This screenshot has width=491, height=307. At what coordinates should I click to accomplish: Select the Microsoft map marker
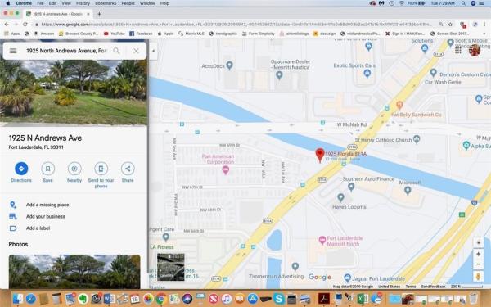pos(408,190)
